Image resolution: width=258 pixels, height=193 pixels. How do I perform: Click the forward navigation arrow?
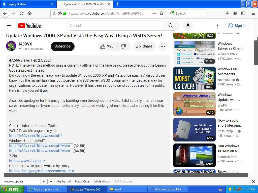(x=14, y=13)
